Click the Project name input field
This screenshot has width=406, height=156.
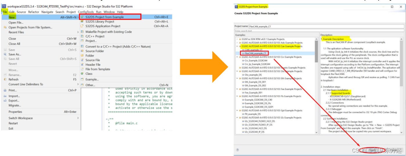(326, 26)
